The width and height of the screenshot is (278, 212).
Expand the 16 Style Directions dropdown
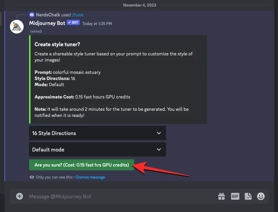(x=98, y=133)
